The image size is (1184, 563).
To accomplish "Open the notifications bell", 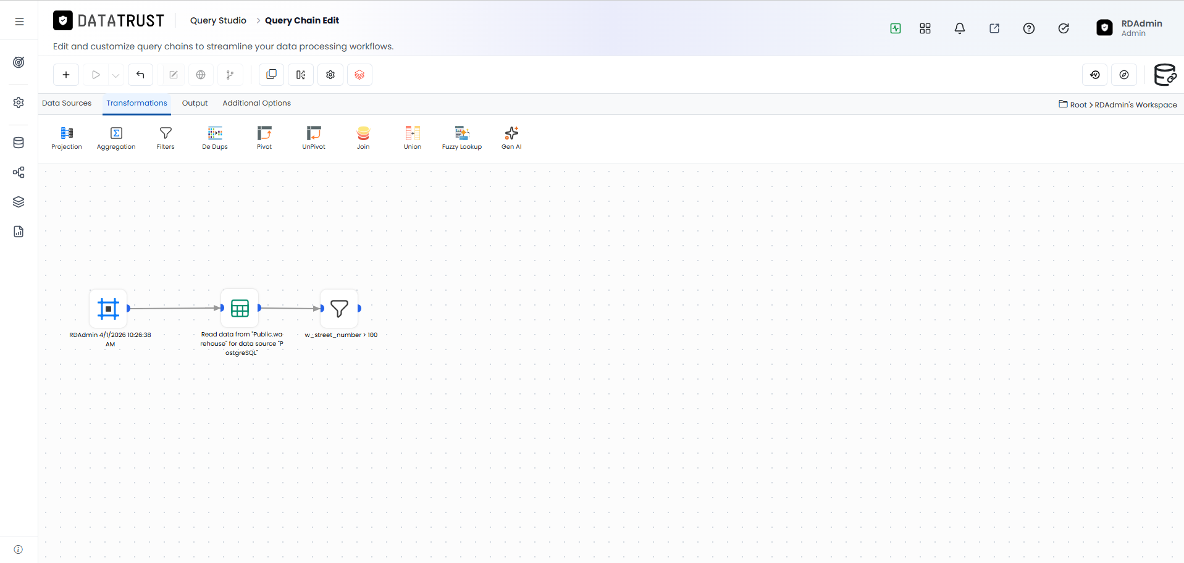I will pyautogui.click(x=960, y=28).
